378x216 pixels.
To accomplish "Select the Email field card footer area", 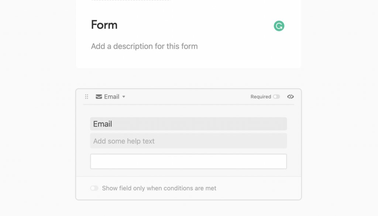I will (189, 188).
